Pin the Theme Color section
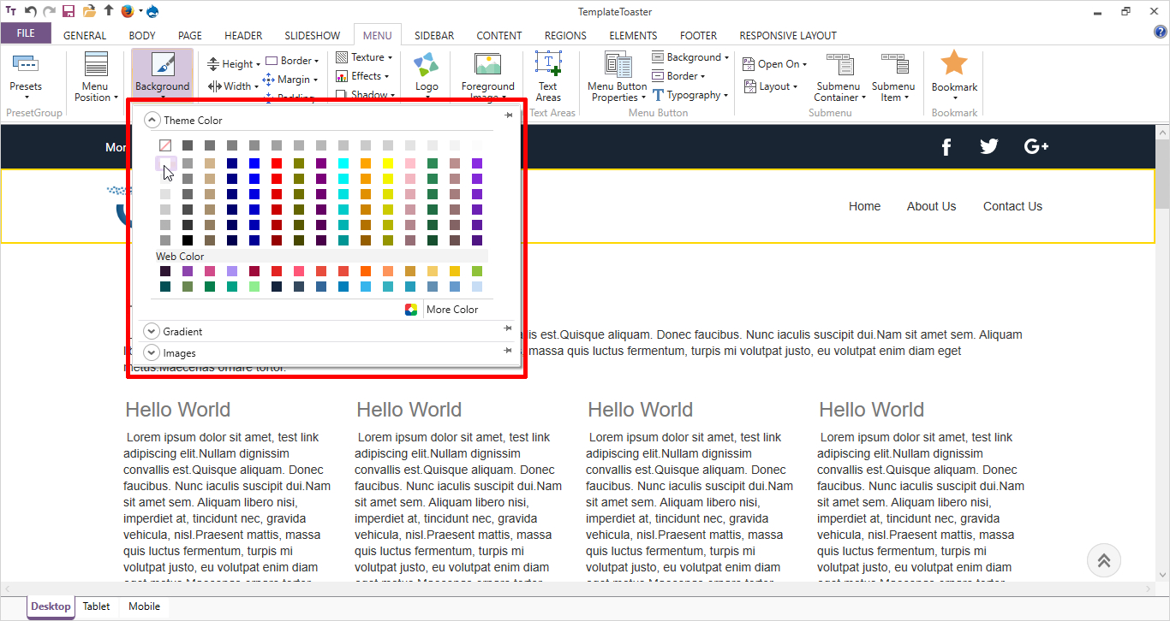 click(x=509, y=115)
